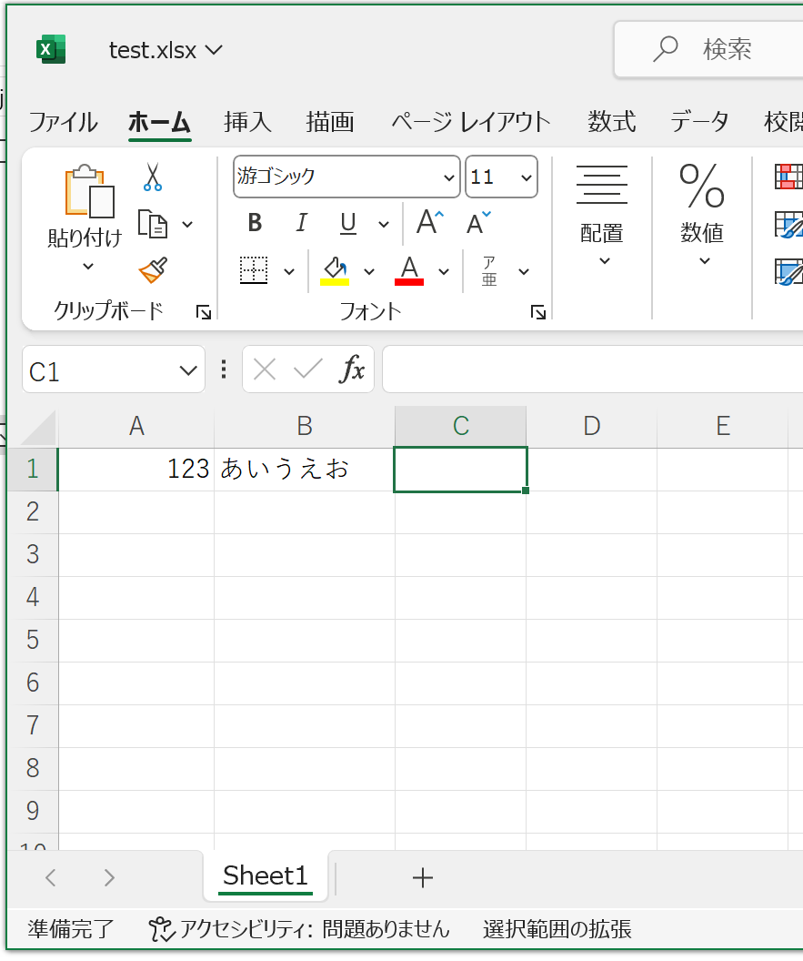This screenshot has width=803, height=961.
Task: Add a new sheet with plus
Action: click(x=423, y=878)
